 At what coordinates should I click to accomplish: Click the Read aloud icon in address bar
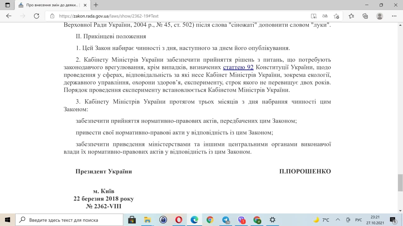313,16
